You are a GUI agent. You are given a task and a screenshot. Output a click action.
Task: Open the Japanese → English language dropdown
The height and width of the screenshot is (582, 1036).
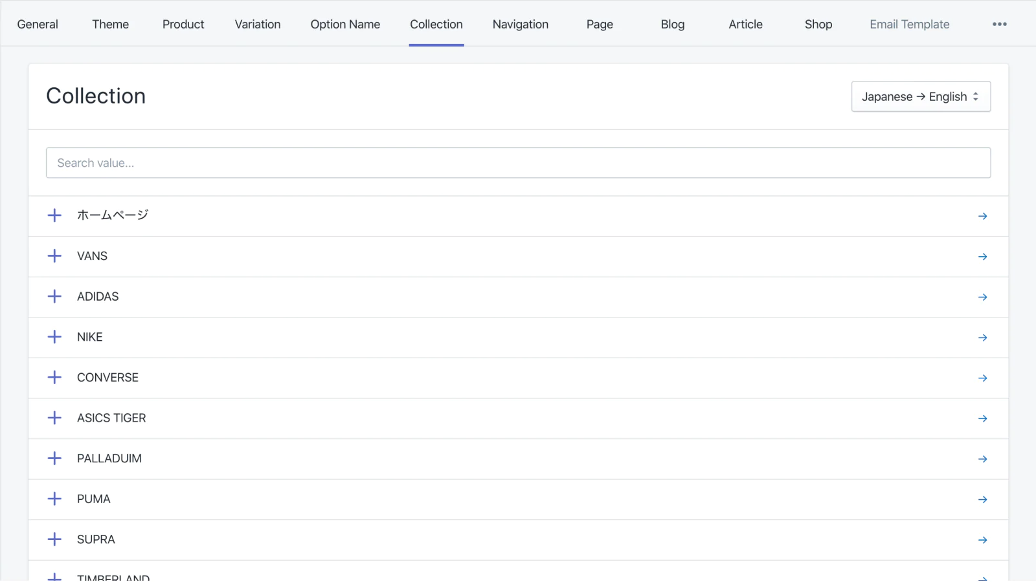(x=920, y=96)
